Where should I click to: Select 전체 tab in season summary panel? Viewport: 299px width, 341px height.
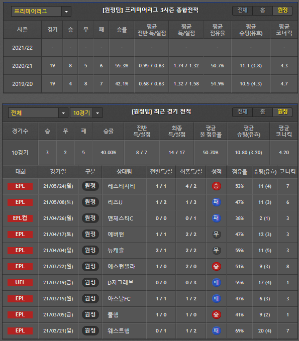point(242,10)
